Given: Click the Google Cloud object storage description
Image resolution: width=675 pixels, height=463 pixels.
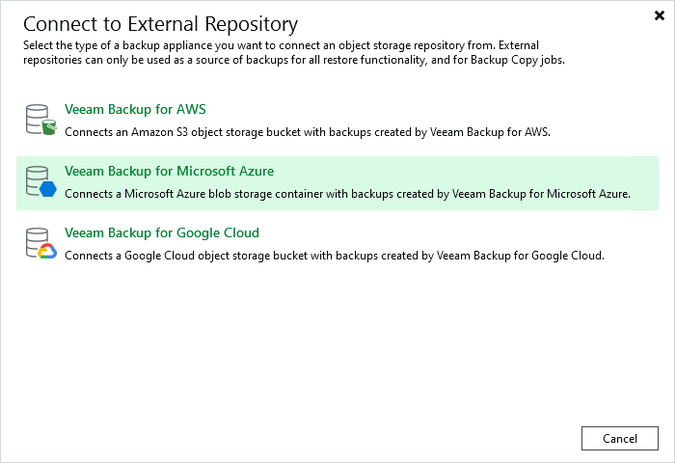Looking at the screenshot, I should pyautogui.click(x=335, y=256).
